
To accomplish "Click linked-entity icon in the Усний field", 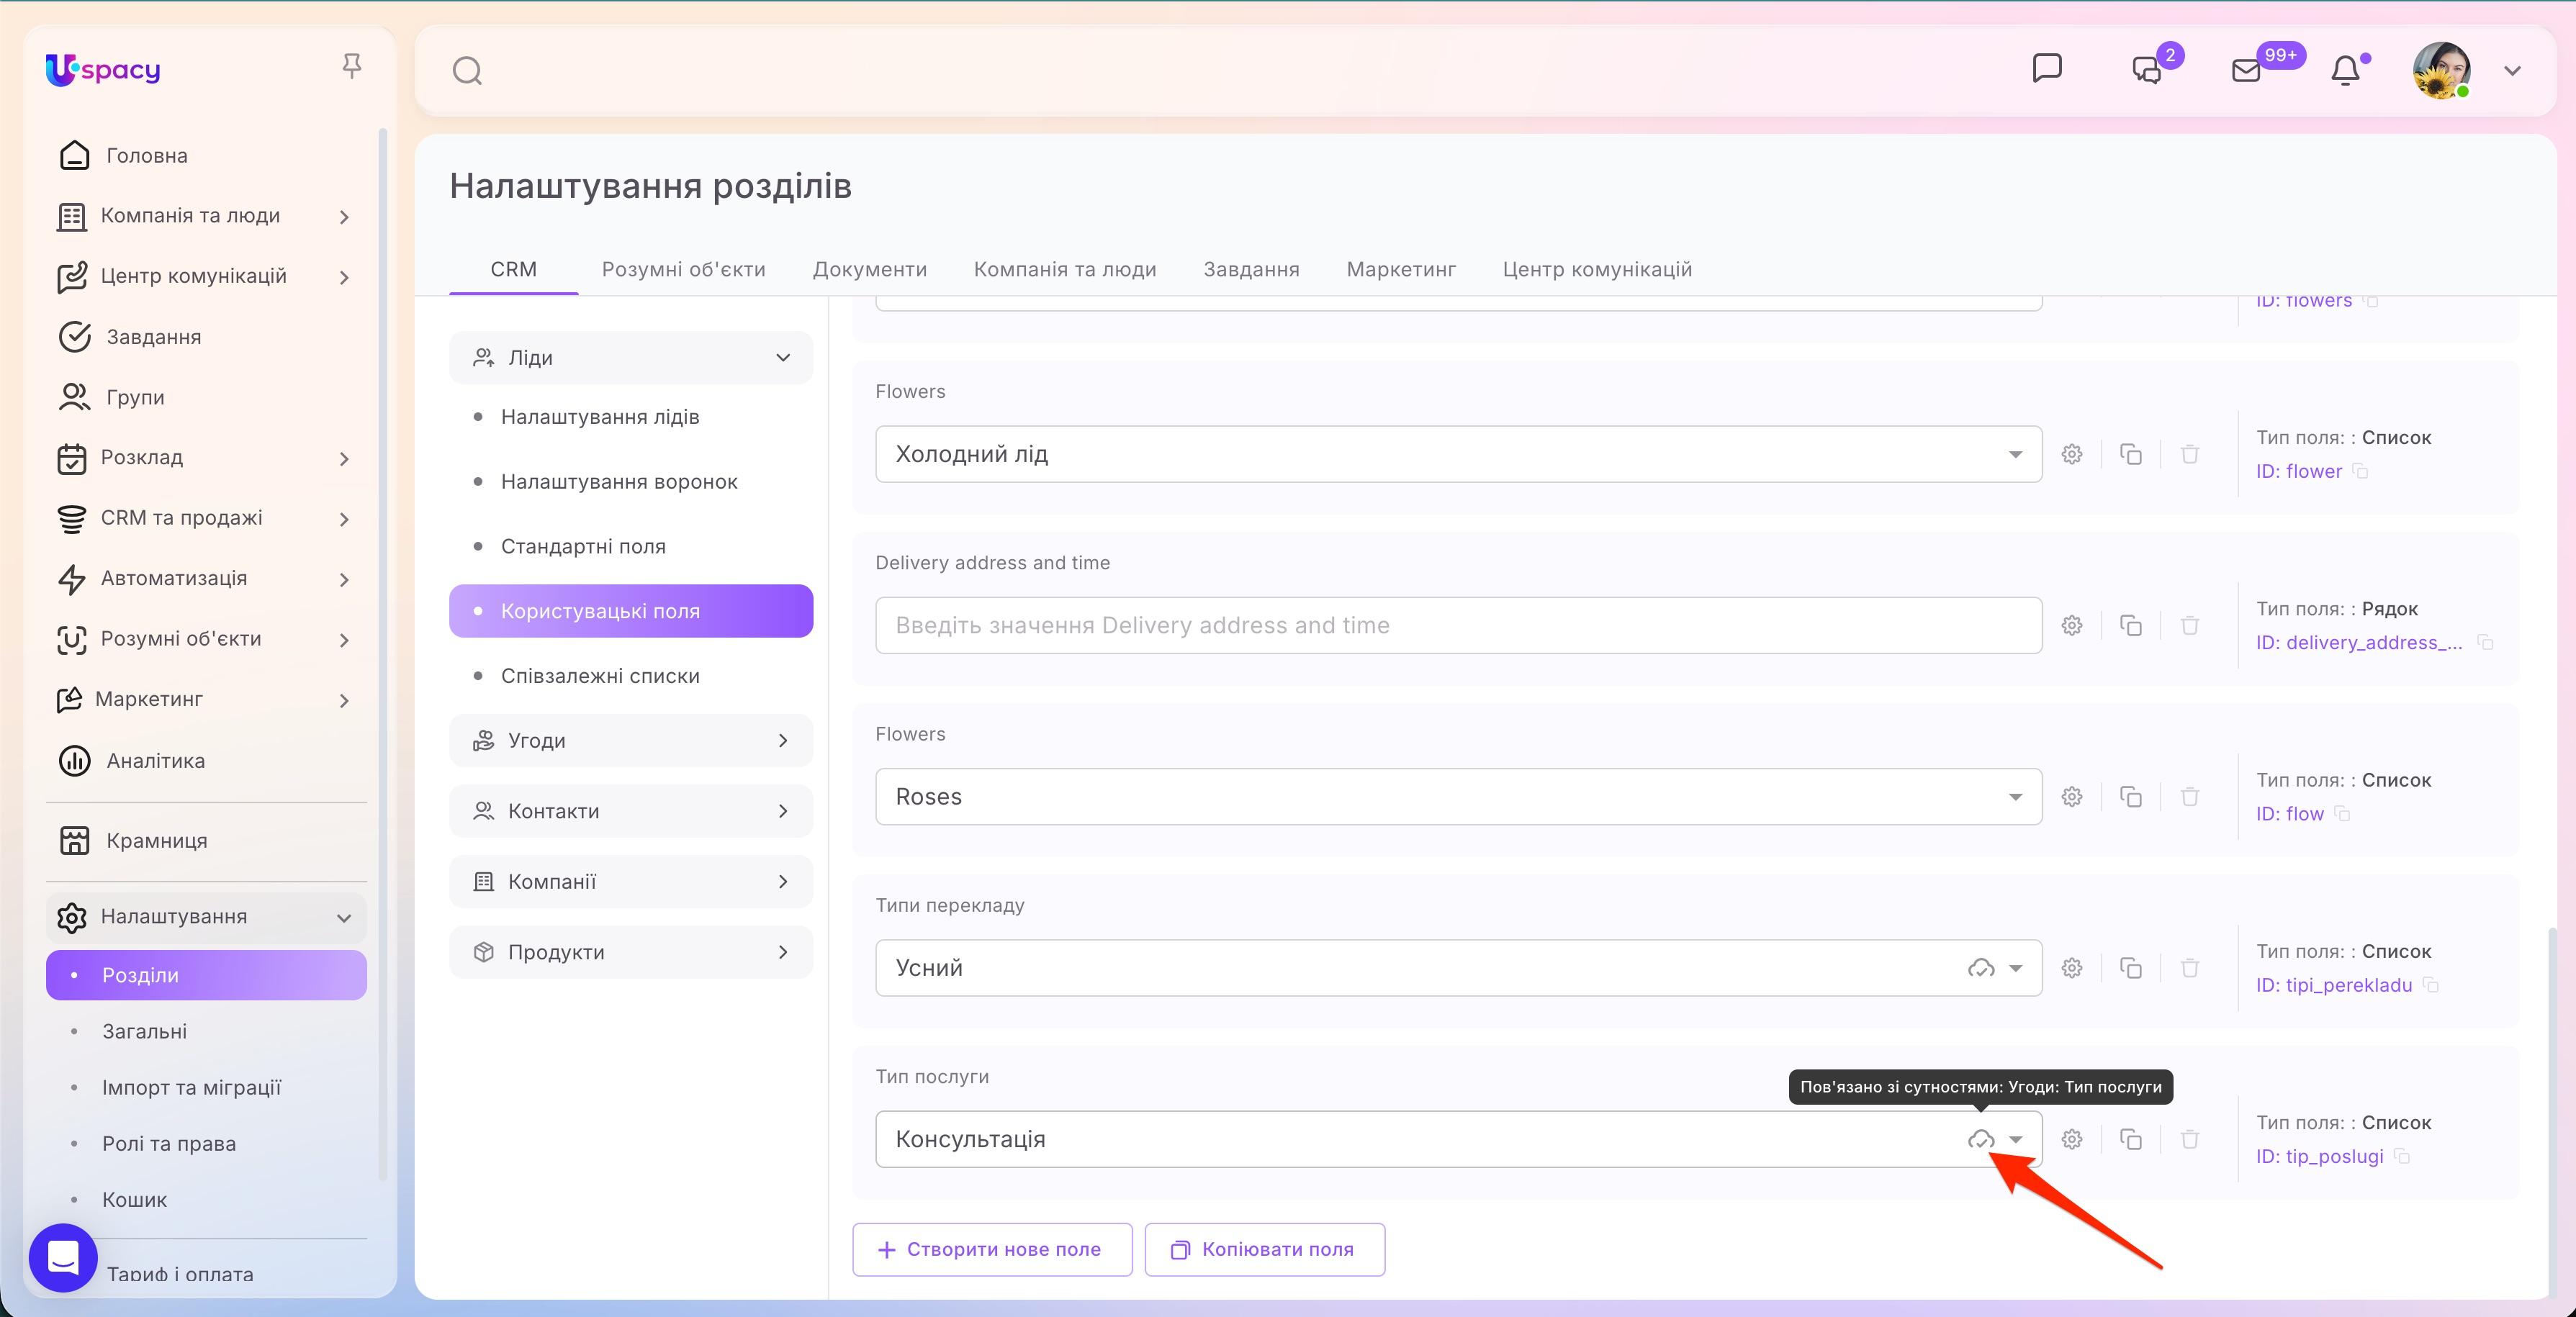I will click(x=1981, y=968).
